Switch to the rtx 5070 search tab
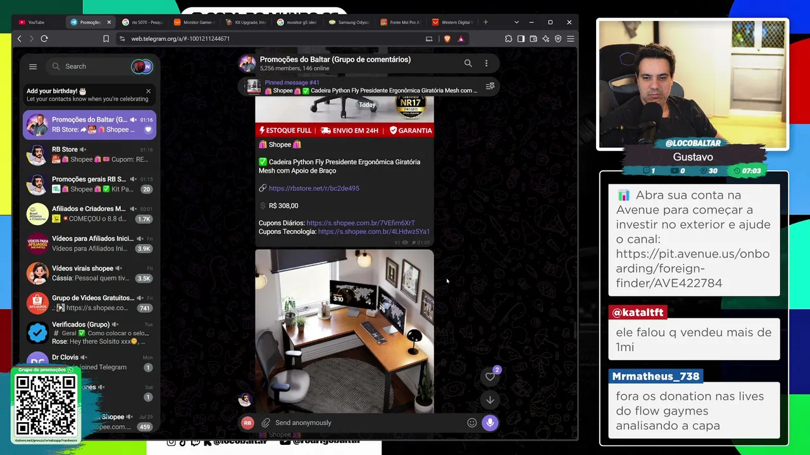Viewport: 810px width, 455px height. click(x=143, y=22)
